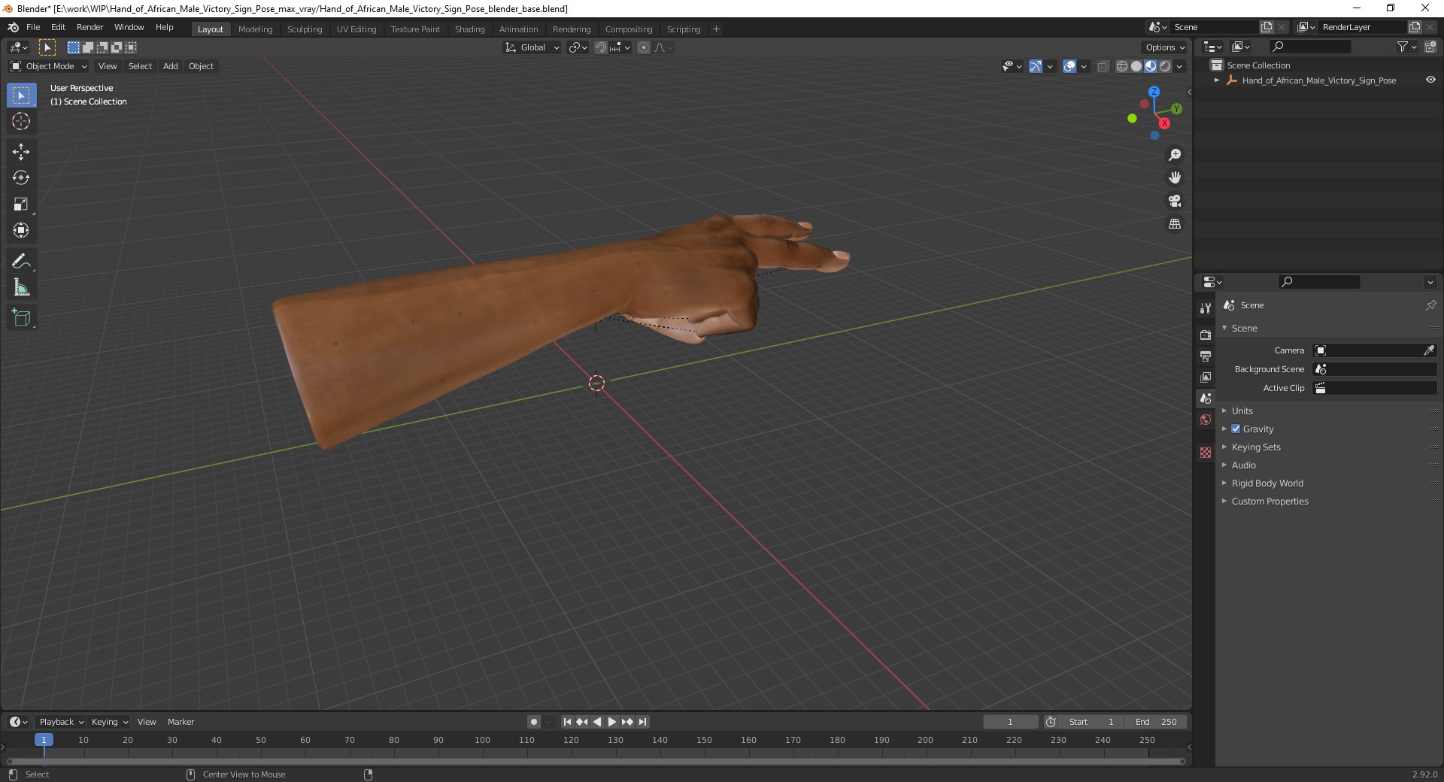Viewport: 1444px width, 782px height.
Task: Activate the Rotate tool
Action: pyautogui.click(x=21, y=177)
